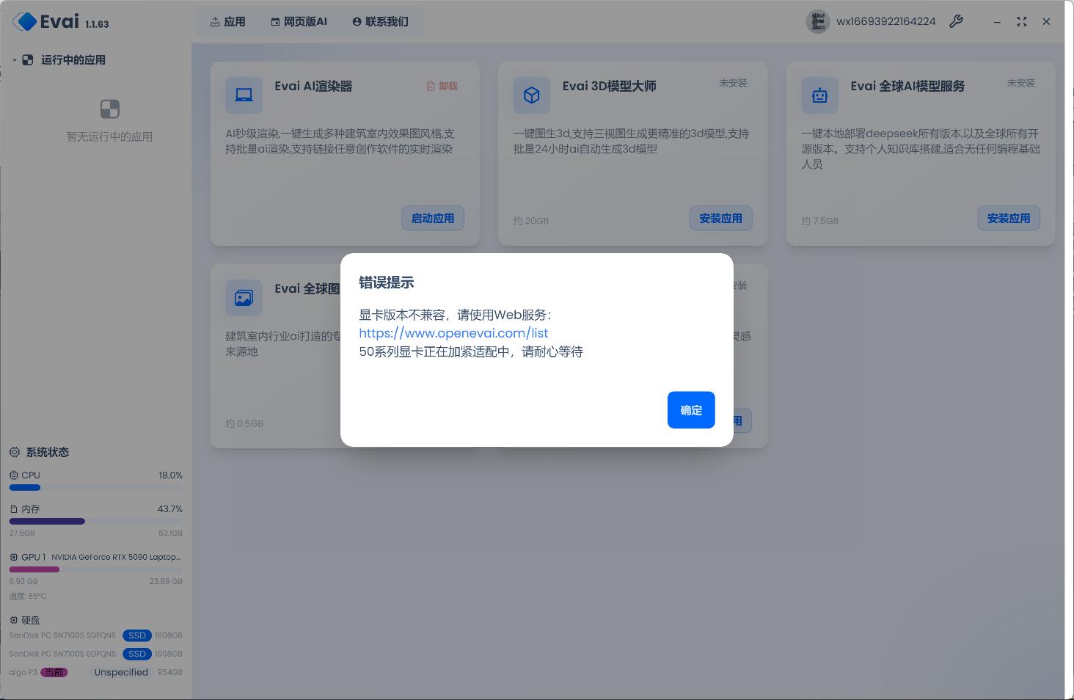Click 未安装 status on Evai 全球AI模型服务 card
The image size is (1074, 700).
(x=1021, y=83)
